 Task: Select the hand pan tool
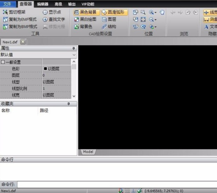coord(162,12)
